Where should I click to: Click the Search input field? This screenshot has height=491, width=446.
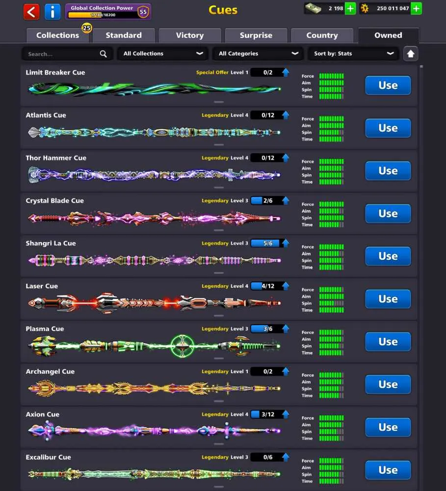point(67,54)
